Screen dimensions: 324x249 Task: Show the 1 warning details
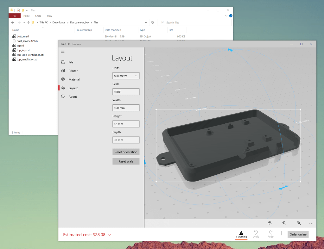click(241, 234)
